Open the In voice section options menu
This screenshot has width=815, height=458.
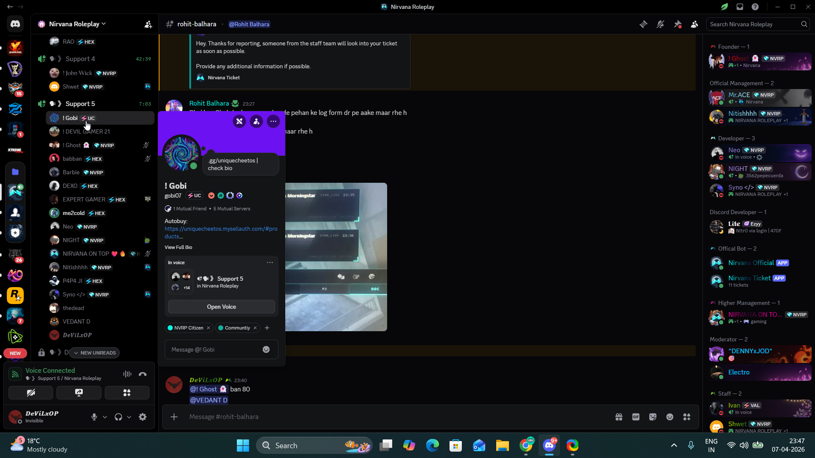(270, 263)
